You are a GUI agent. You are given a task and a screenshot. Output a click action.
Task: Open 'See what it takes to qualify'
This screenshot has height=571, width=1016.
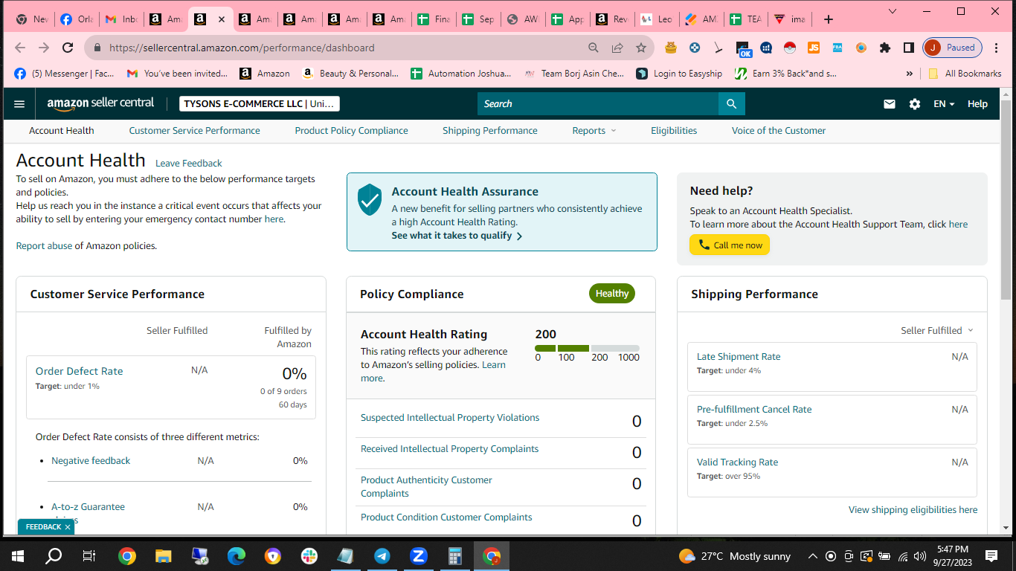[457, 236]
